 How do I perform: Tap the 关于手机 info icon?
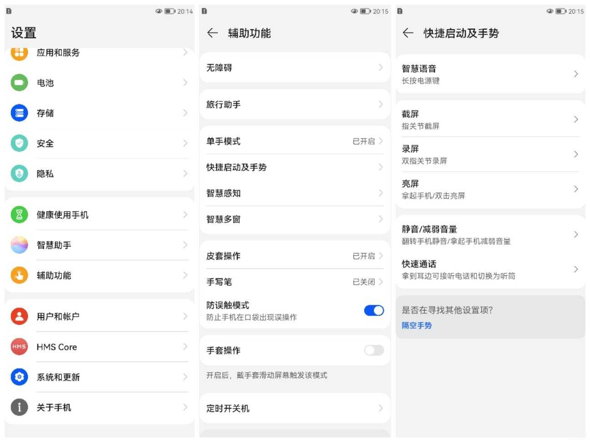[x=19, y=407]
